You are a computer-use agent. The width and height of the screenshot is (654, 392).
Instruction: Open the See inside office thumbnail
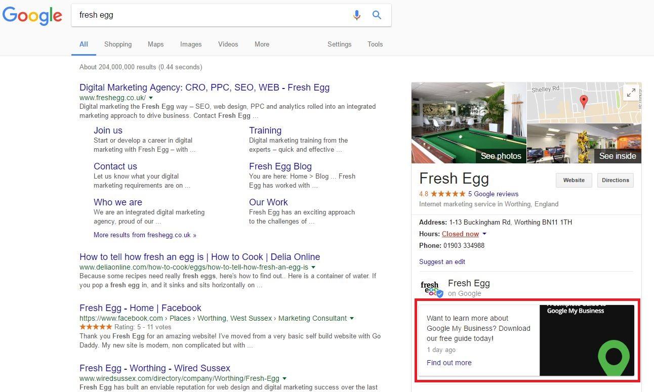[584, 144]
